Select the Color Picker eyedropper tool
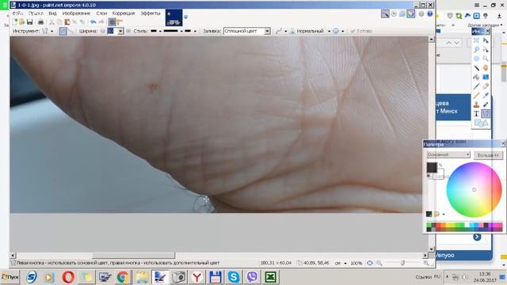507x285 pixels. point(486,95)
